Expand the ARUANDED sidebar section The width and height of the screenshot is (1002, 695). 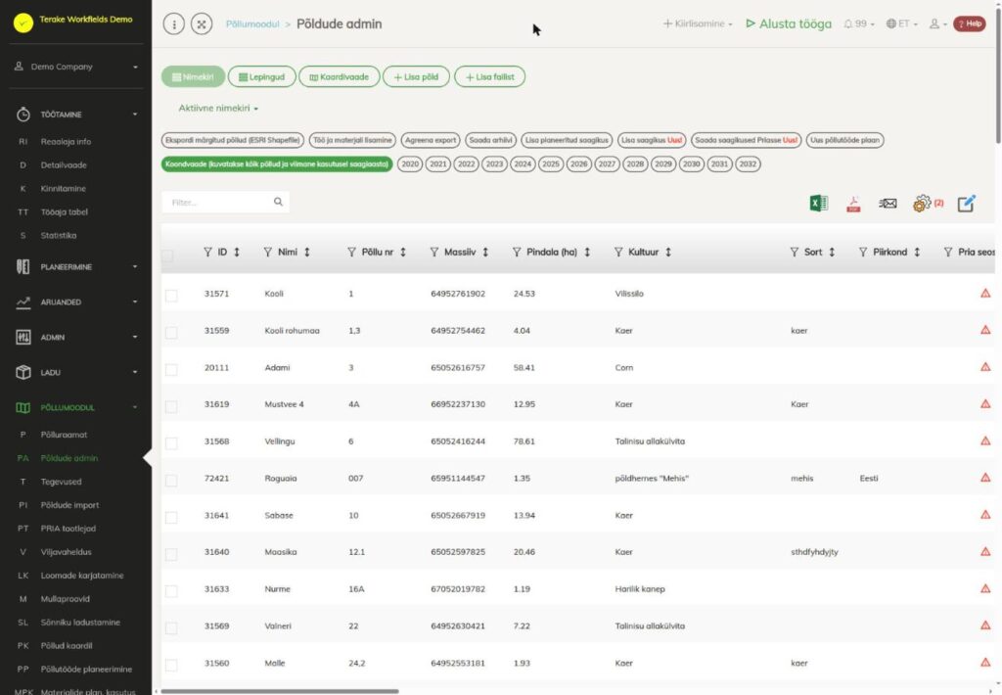(x=76, y=301)
